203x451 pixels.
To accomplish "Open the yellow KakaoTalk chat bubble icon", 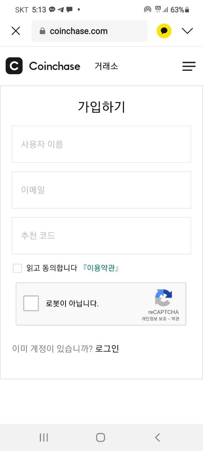I will 164,31.
